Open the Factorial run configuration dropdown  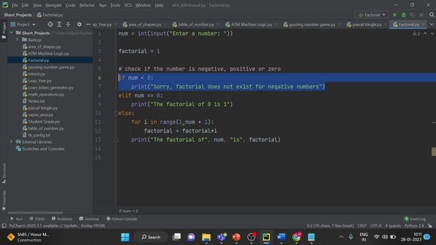pos(372,15)
